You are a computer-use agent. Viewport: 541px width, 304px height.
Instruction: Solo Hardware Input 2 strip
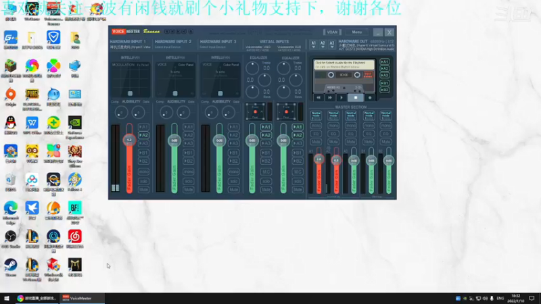pyautogui.click(x=189, y=181)
